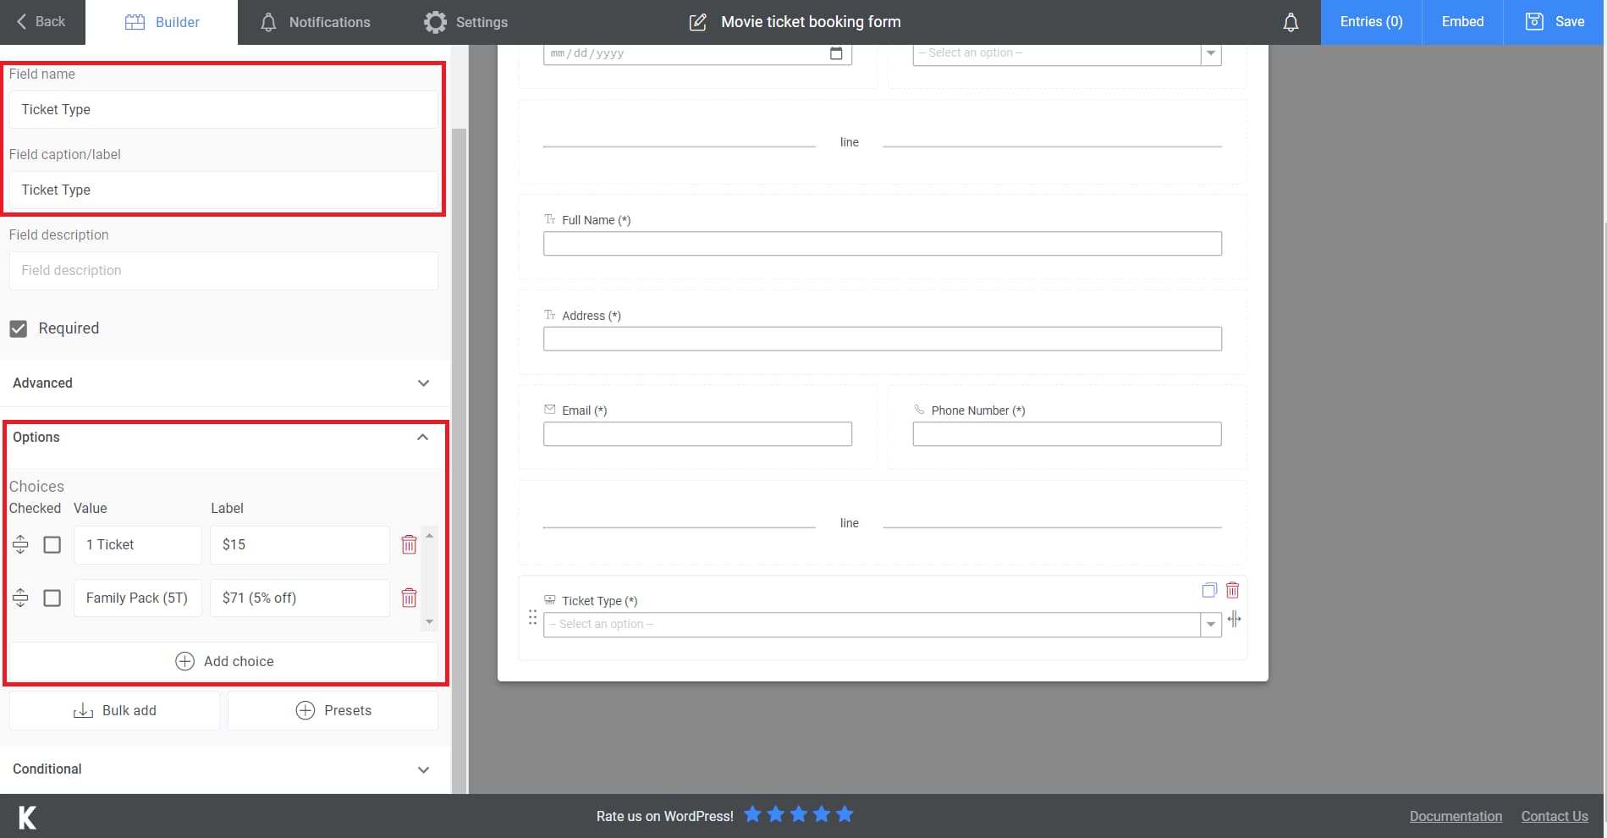Duplicate the Ticket Type field using copy icon

coord(1208,590)
